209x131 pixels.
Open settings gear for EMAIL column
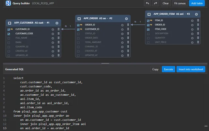pyautogui.click(x=53, y=43)
